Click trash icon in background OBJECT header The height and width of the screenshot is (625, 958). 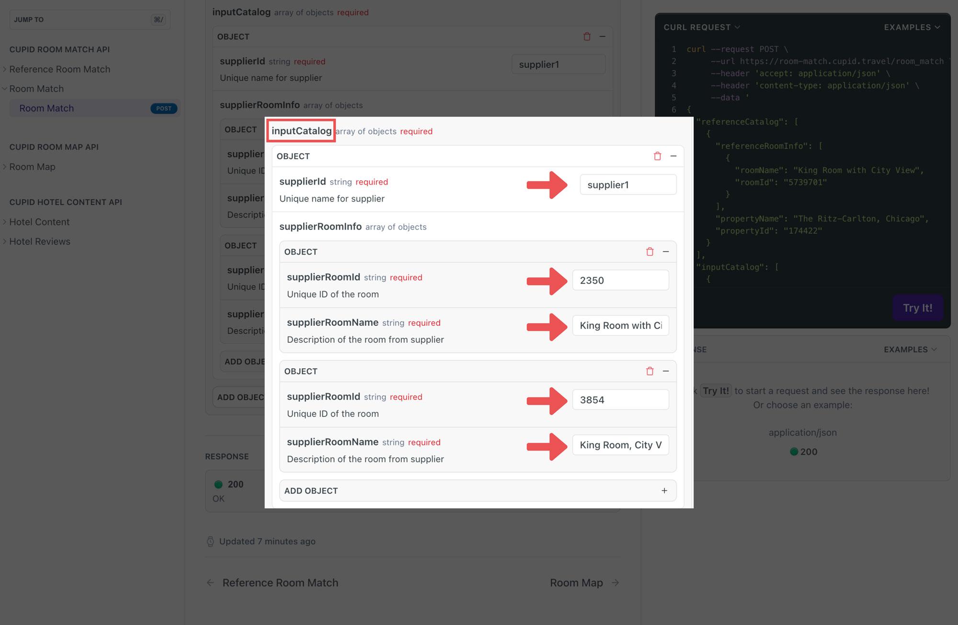(x=586, y=36)
